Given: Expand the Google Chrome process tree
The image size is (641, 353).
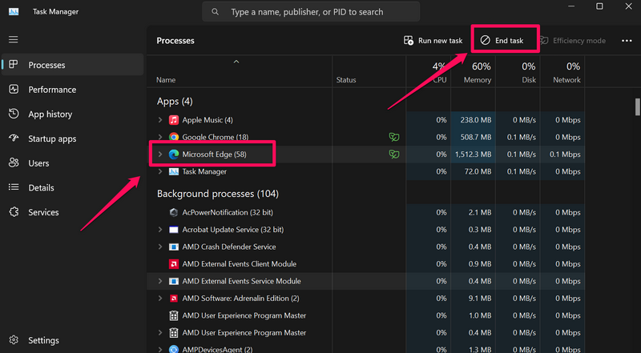Looking at the screenshot, I should [x=160, y=137].
